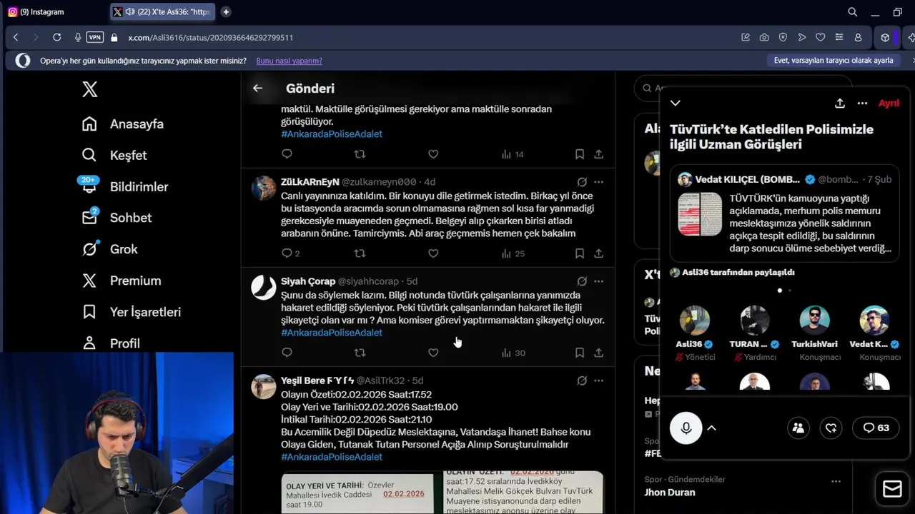Open a new browser tab

pos(226,12)
